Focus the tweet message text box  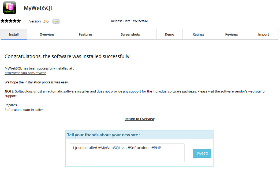(x=127, y=153)
